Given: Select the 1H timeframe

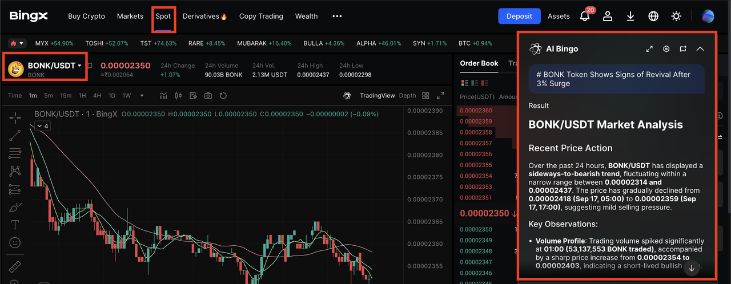Looking at the screenshot, I should click(x=83, y=96).
